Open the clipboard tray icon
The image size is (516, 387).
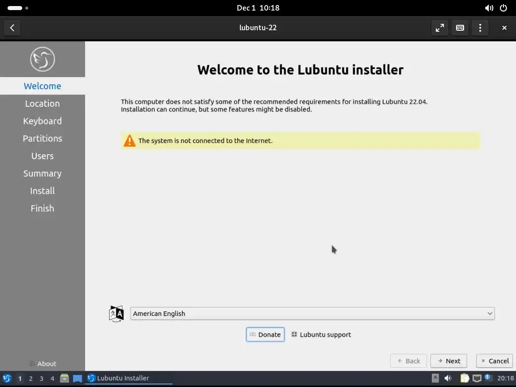(464, 378)
